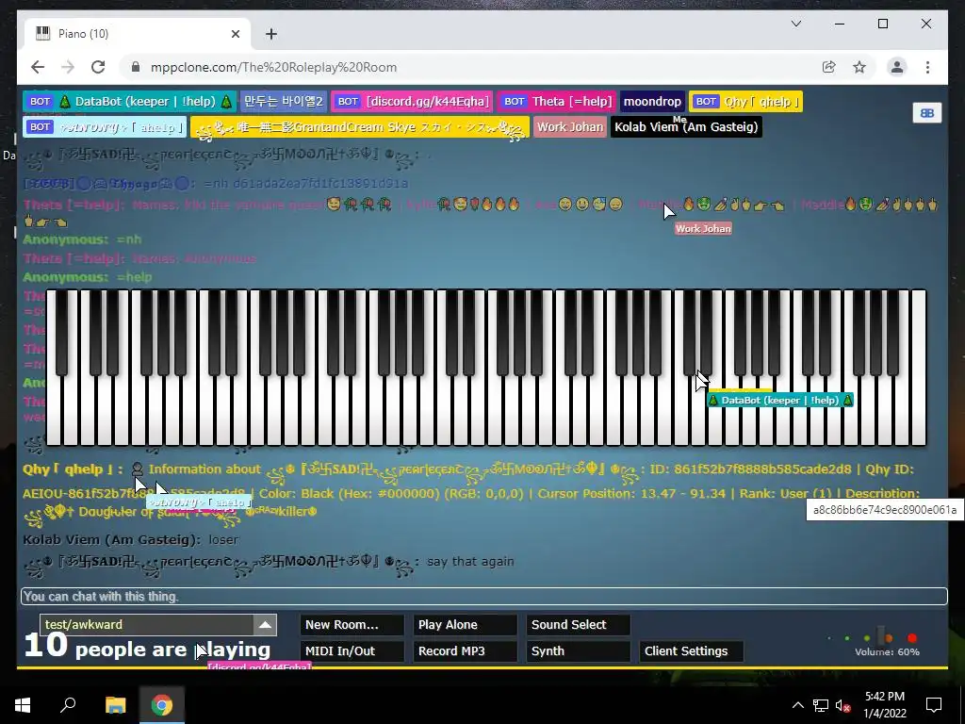Show hidden system tray icons
Viewport: 965px width, 724px height.
(797, 705)
